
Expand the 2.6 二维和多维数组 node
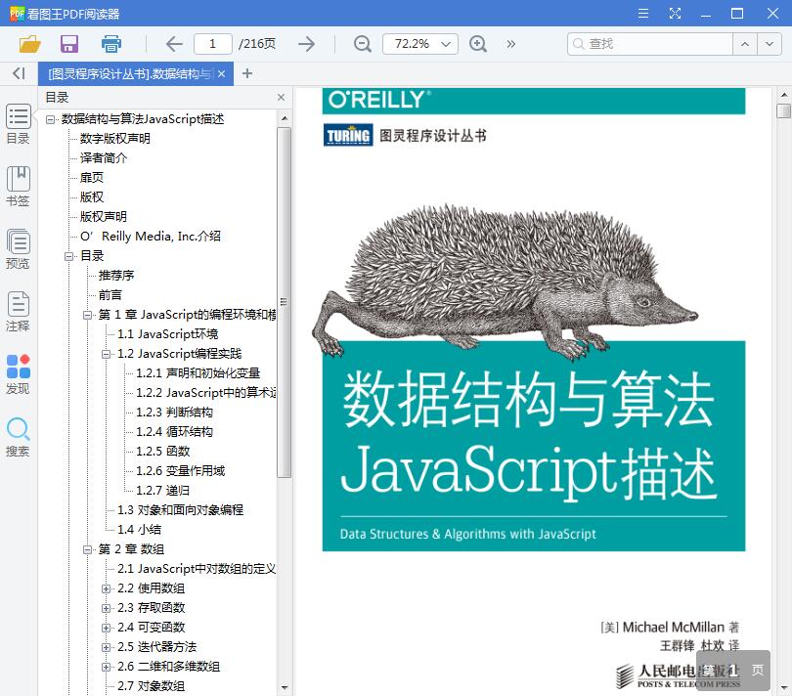click(106, 668)
